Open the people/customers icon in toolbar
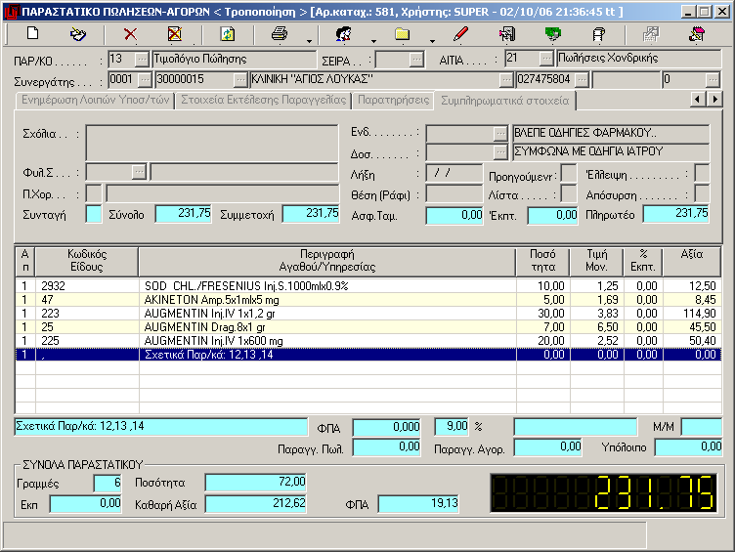735x552 pixels. click(344, 34)
